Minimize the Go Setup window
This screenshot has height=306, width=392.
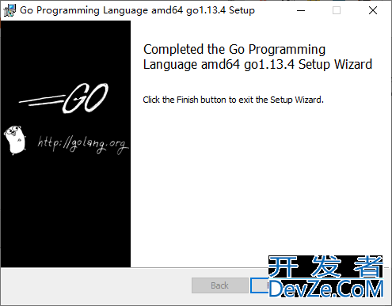(301, 10)
